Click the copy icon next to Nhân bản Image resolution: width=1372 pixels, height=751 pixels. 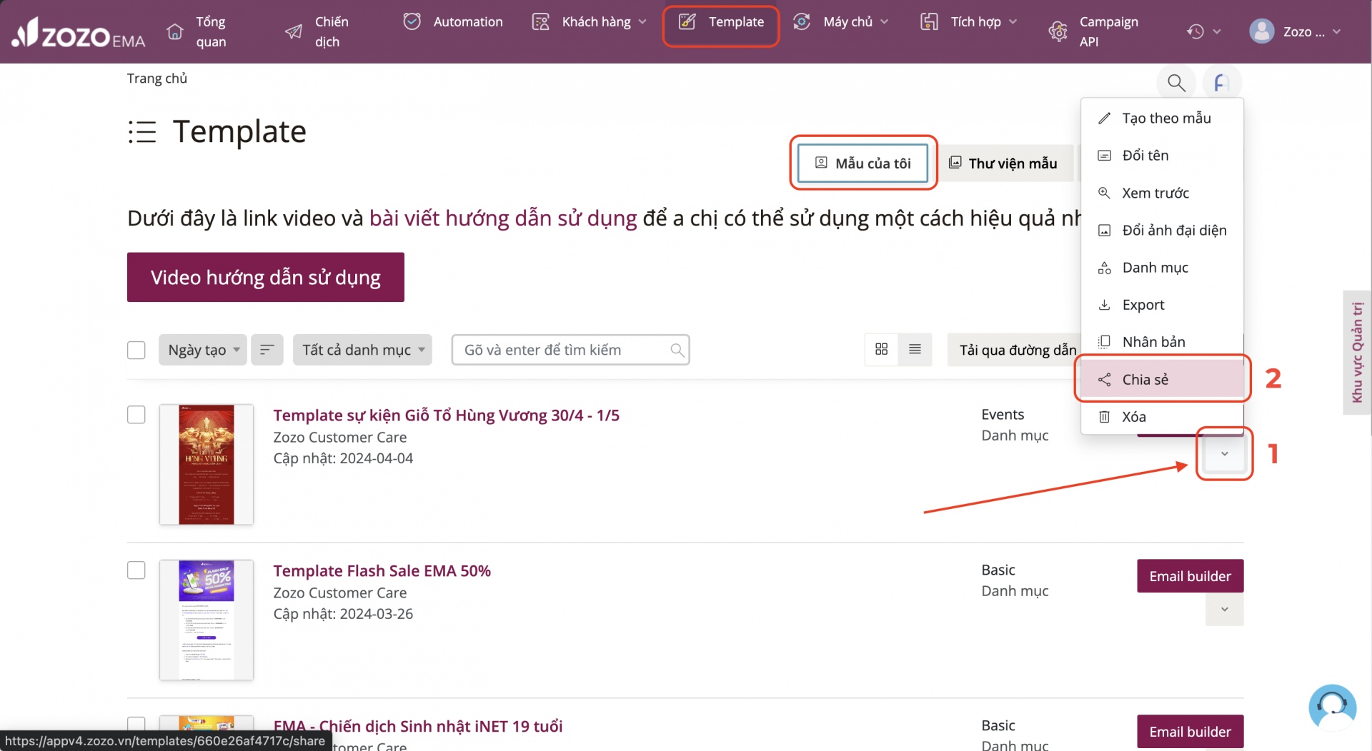[x=1104, y=342]
